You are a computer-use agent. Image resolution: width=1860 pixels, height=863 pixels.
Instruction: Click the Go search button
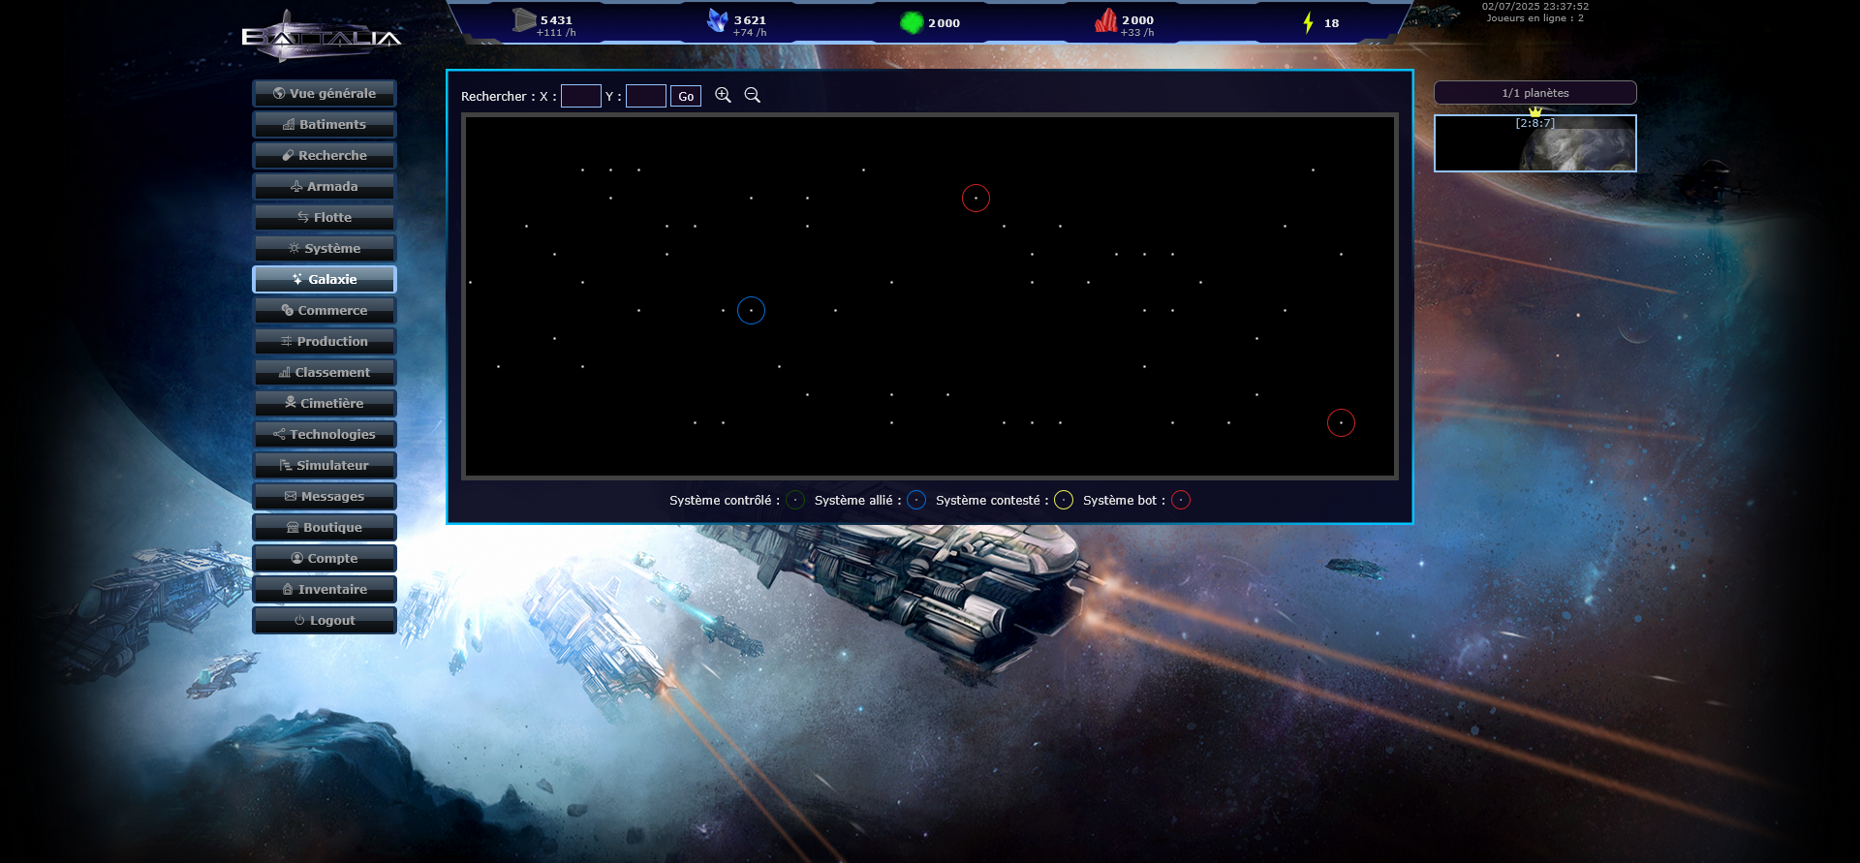click(686, 96)
